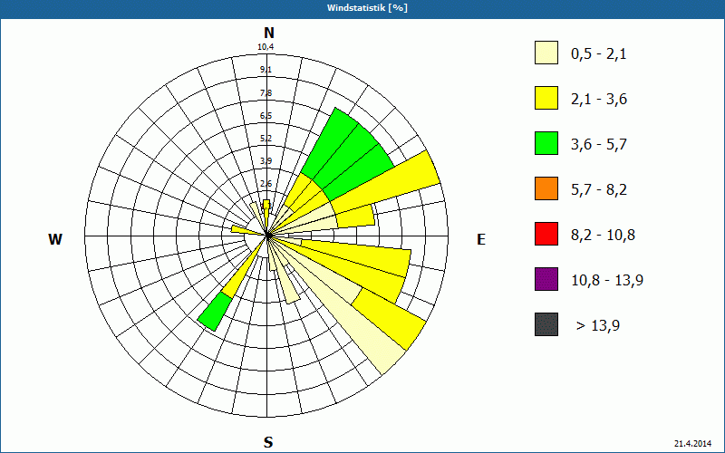The height and width of the screenshot is (453, 725).
Task: Click the W compass label
Action: point(55,239)
